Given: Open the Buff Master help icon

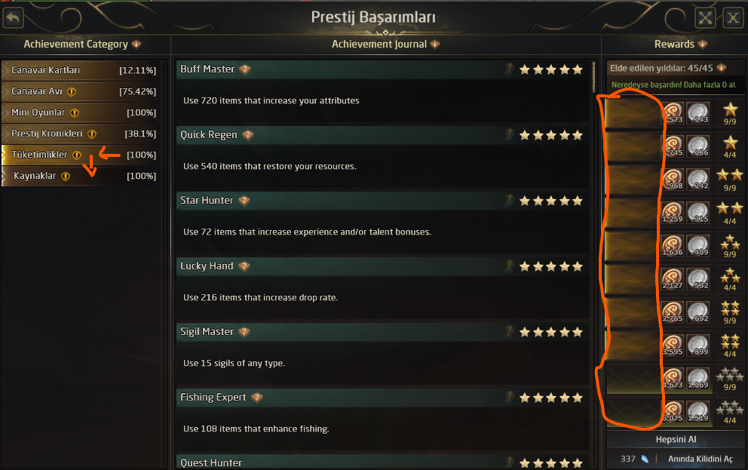Looking at the screenshot, I should tap(244, 69).
